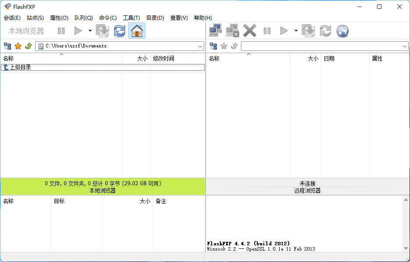410x262 pixels.
Task: Click the remote folder tree icon
Action: [213, 46]
